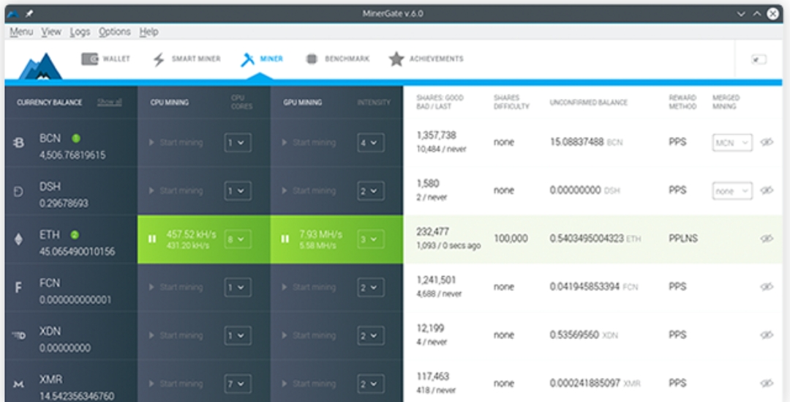Hide the FCN currency row

[x=767, y=287]
